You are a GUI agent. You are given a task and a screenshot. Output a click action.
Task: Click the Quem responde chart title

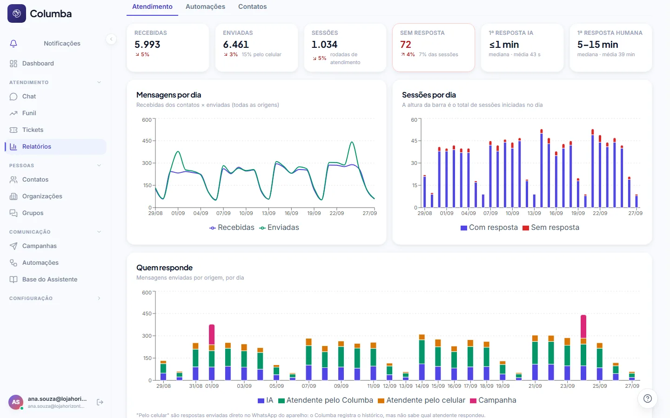click(164, 268)
